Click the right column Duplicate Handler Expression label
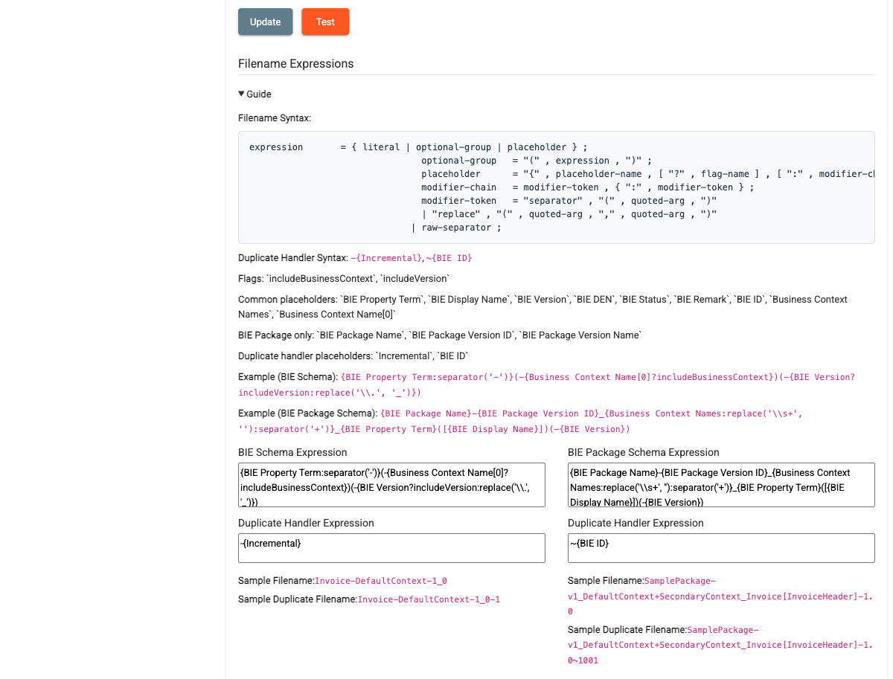Image resolution: width=893 pixels, height=679 pixels. point(636,524)
